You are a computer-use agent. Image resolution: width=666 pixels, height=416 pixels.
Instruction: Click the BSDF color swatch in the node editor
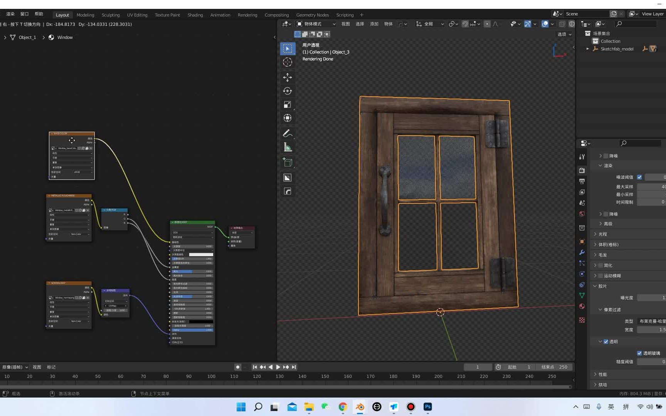click(x=202, y=255)
